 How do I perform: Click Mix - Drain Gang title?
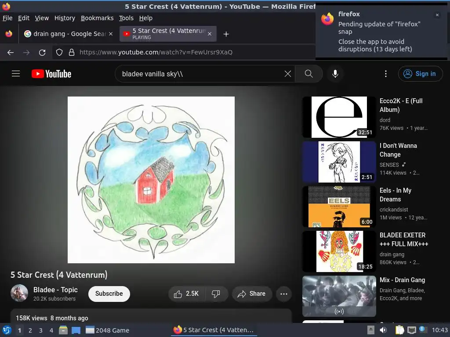click(x=402, y=280)
